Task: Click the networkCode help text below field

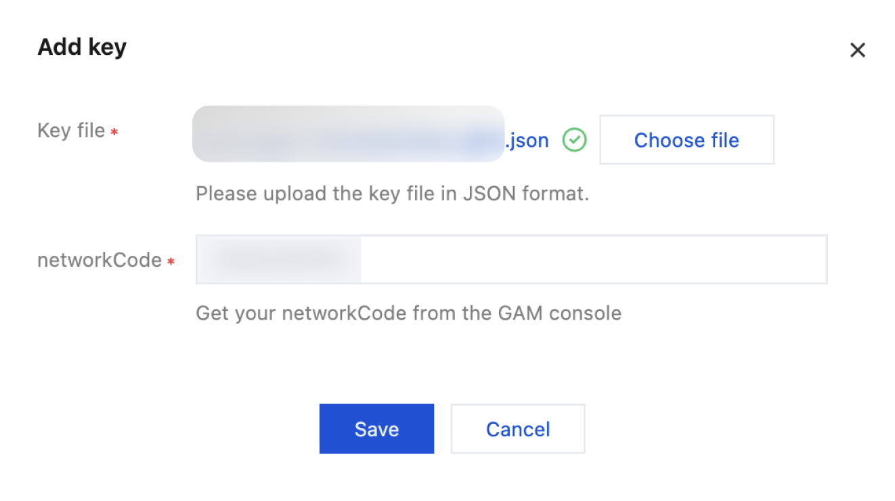Action: (408, 313)
